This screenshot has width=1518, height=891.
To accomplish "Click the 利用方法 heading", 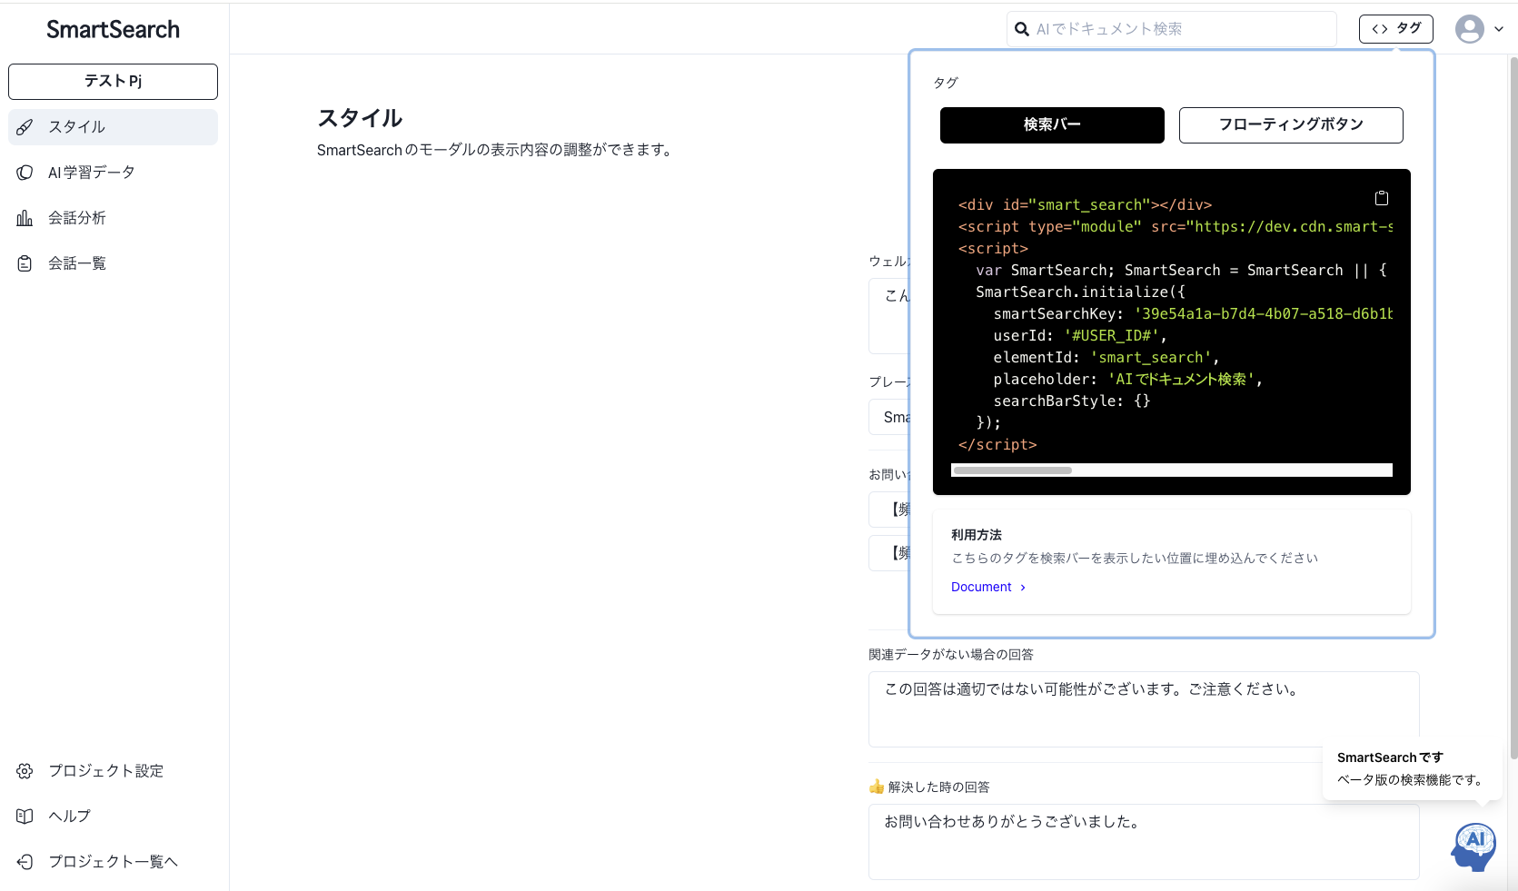I will pos(977,536).
